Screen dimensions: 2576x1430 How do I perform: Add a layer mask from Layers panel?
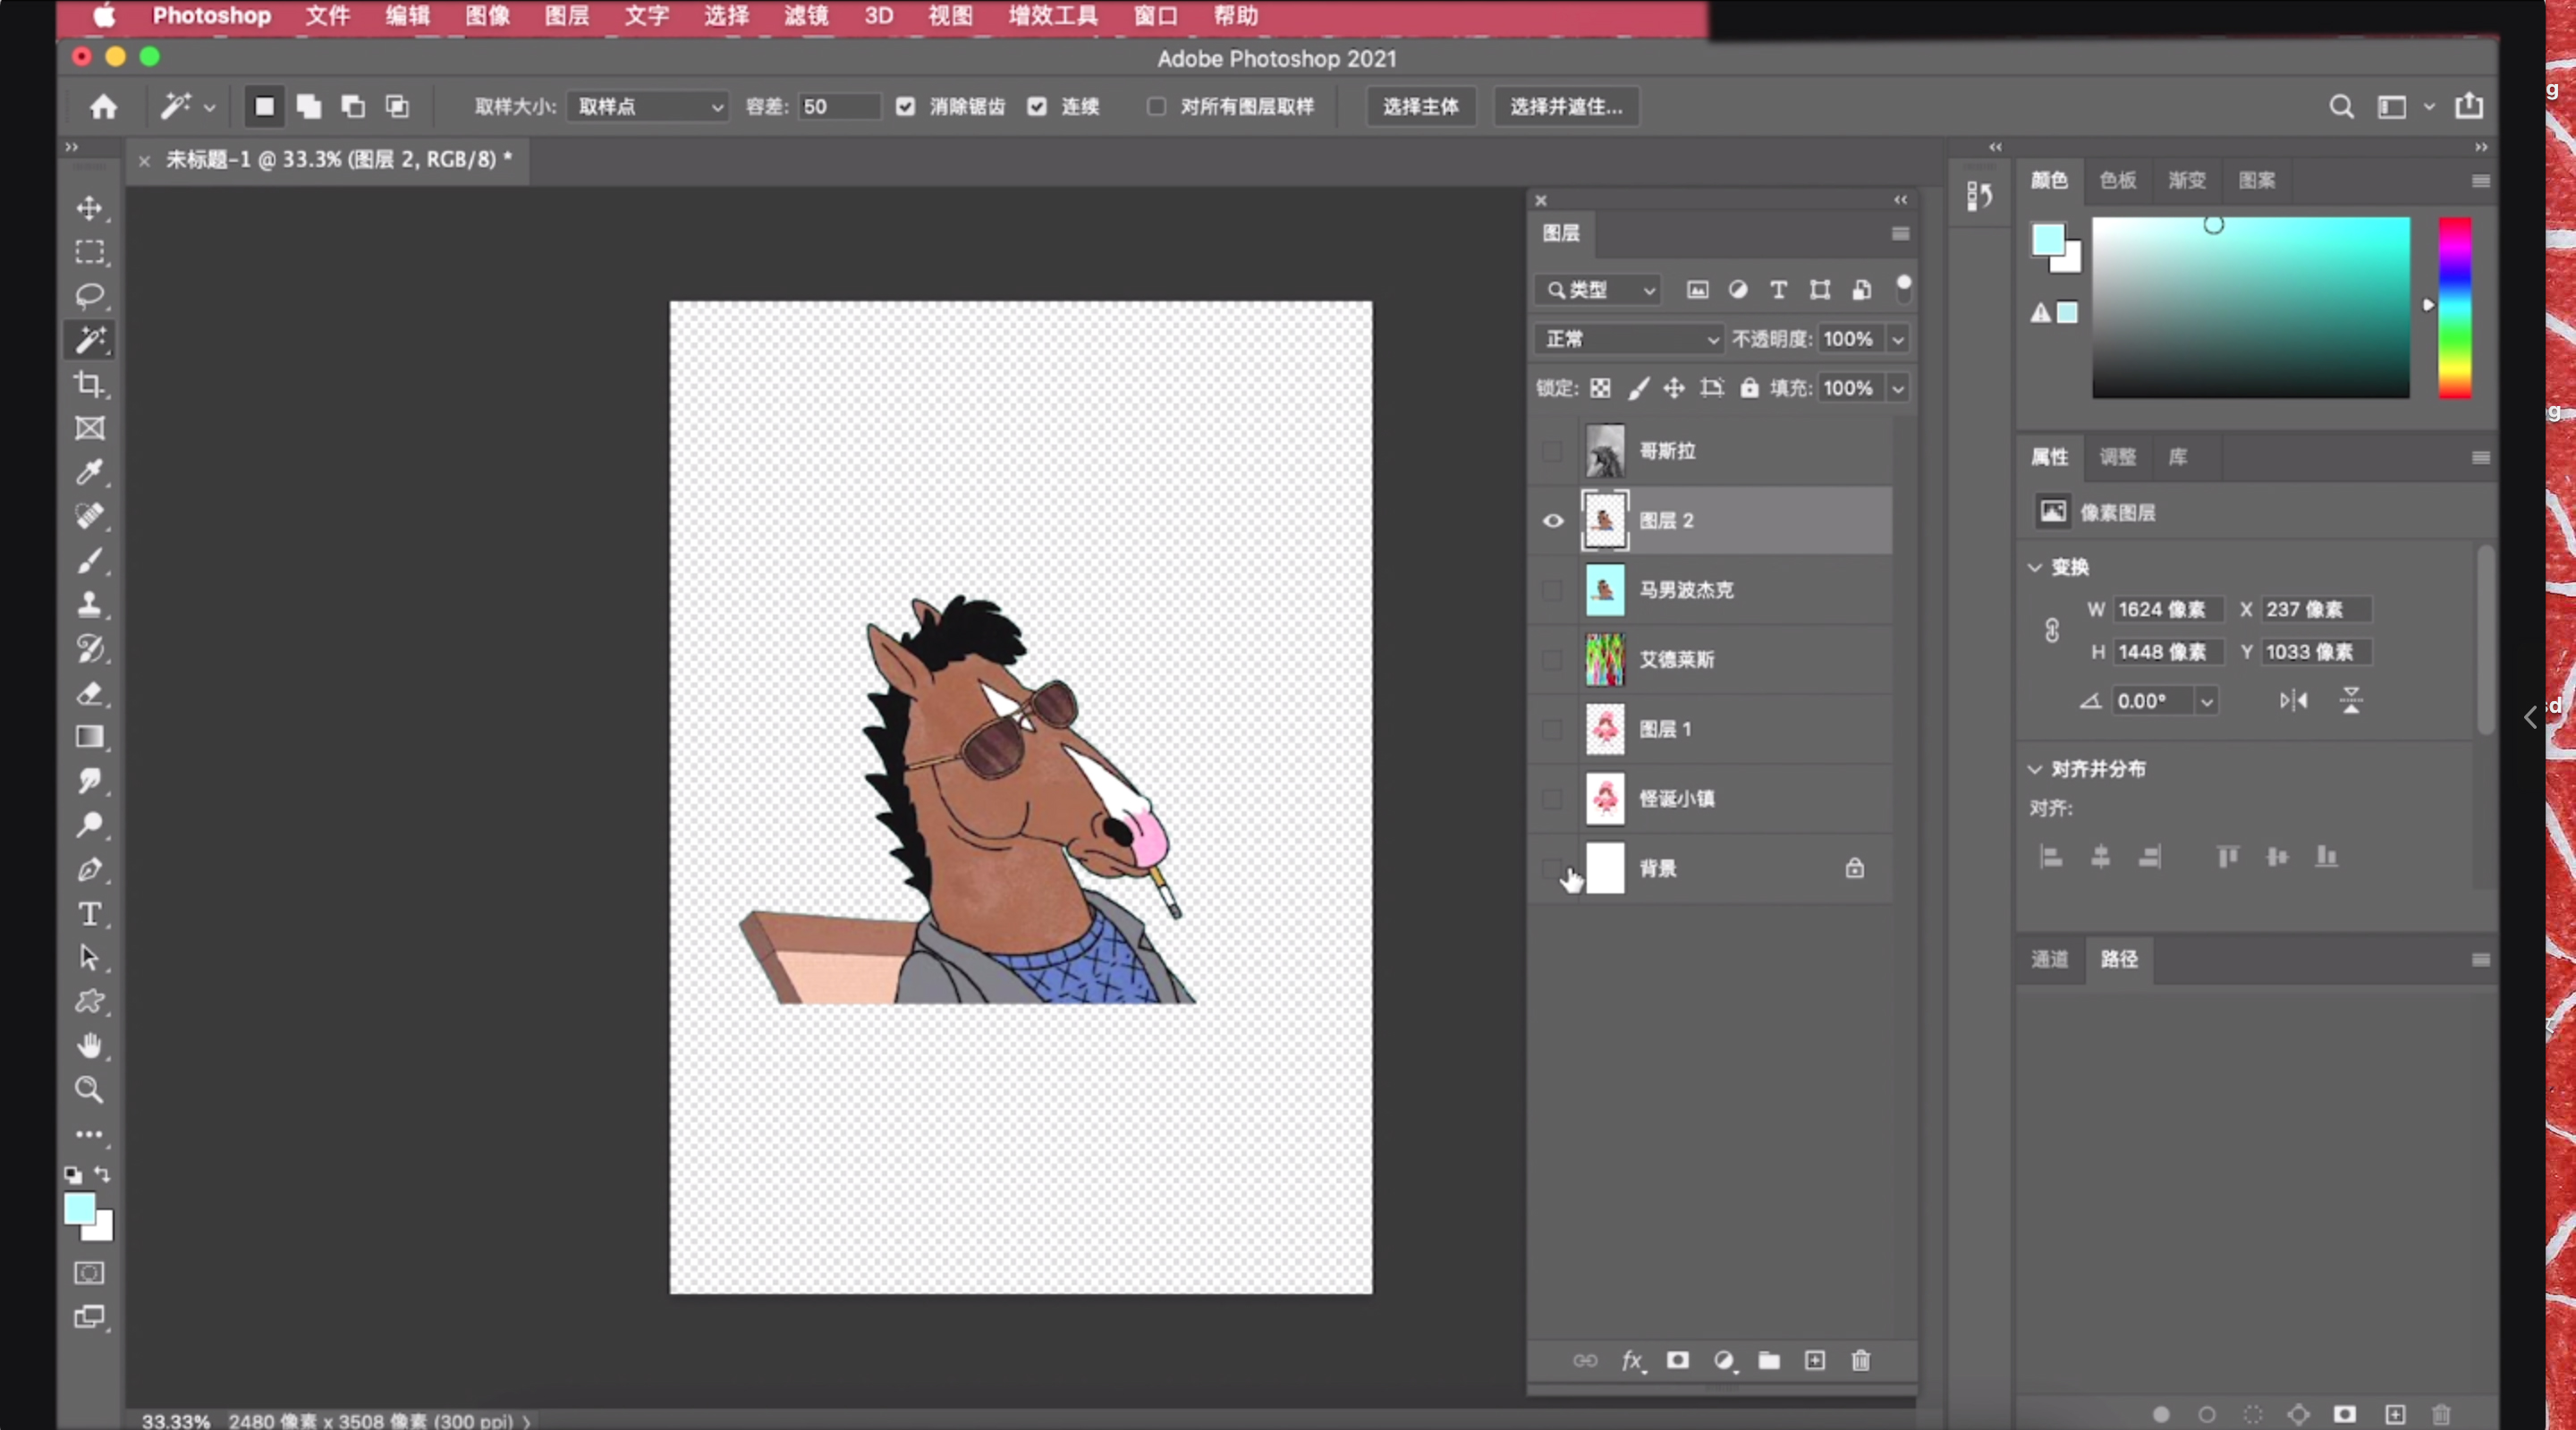1678,1360
